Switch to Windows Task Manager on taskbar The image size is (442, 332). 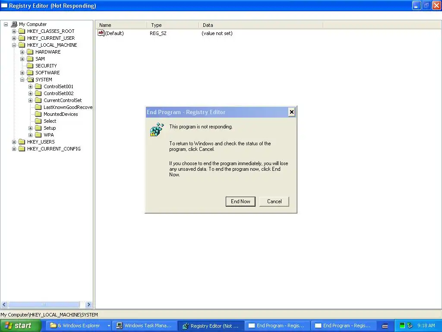point(145,326)
